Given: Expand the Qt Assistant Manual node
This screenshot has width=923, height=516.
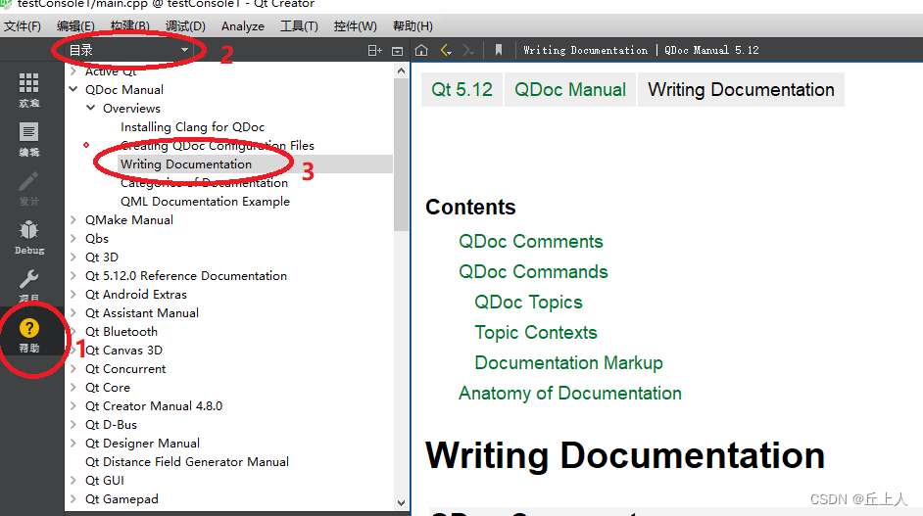Looking at the screenshot, I should (x=73, y=312).
